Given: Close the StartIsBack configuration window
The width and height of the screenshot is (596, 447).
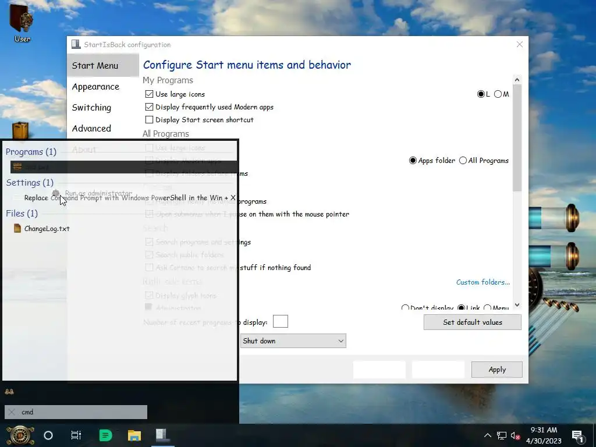Looking at the screenshot, I should [520, 44].
